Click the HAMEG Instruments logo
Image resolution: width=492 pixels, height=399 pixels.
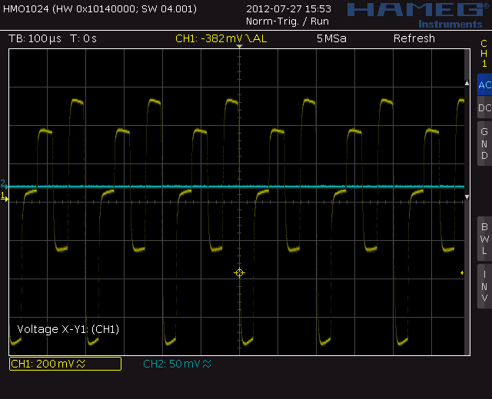[414, 13]
